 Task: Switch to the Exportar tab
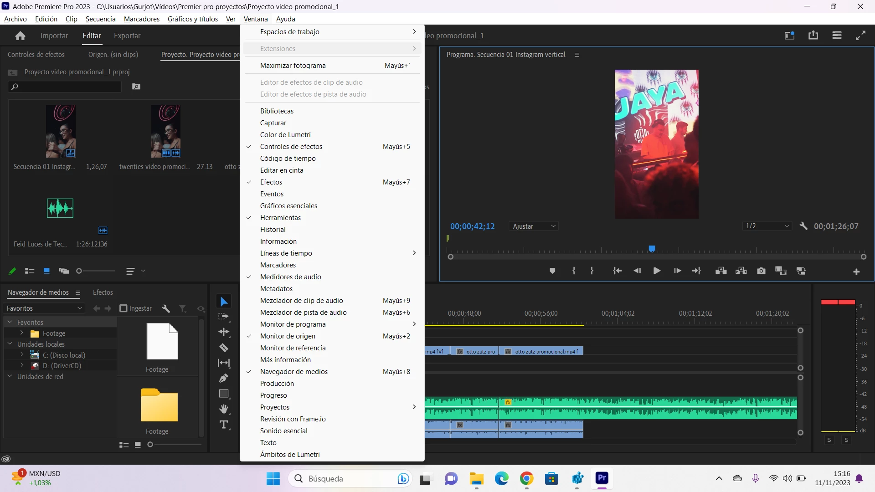pos(127,36)
